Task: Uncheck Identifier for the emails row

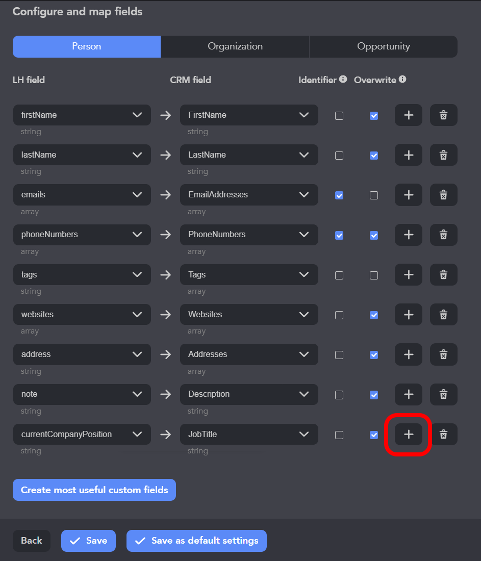Action: [x=339, y=195]
